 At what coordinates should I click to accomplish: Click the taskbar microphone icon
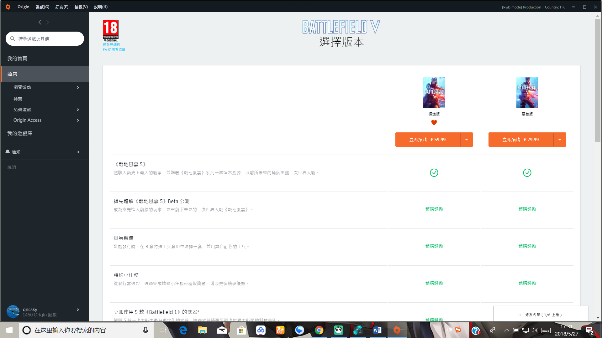(145, 330)
